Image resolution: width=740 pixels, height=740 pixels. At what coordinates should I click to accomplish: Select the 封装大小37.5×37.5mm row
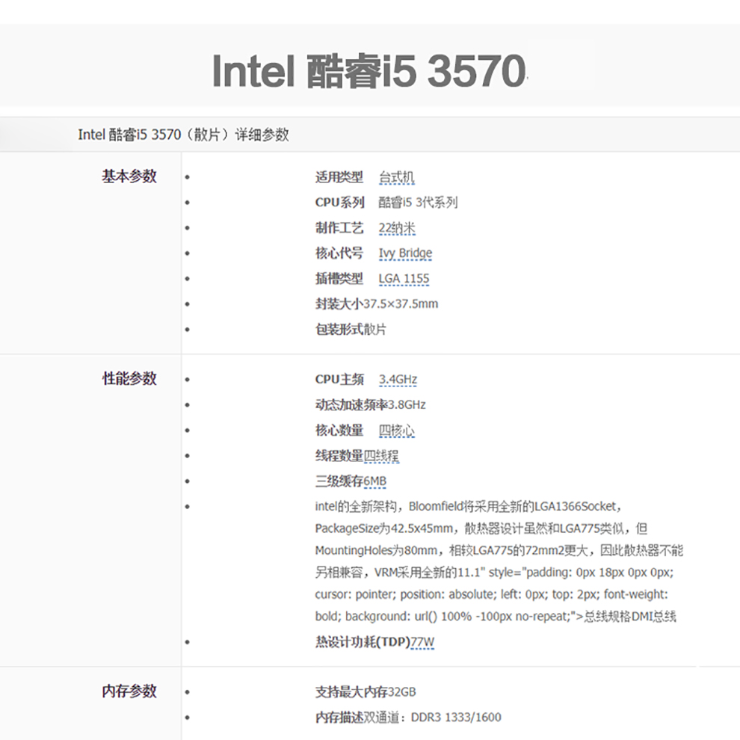click(x=377, y=304)
